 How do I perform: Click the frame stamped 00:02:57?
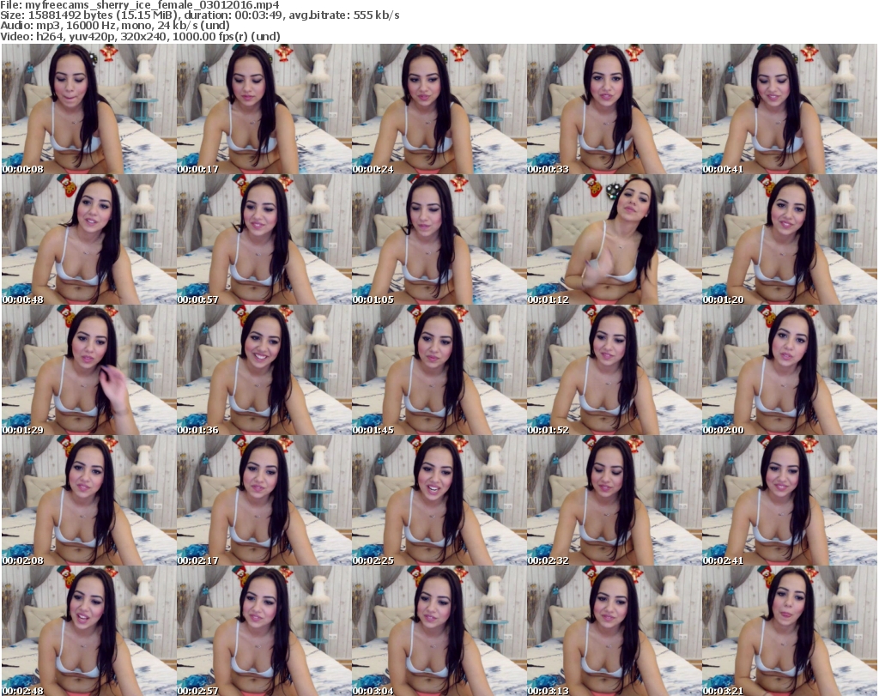pyautogui.click(x=264, y=631)
